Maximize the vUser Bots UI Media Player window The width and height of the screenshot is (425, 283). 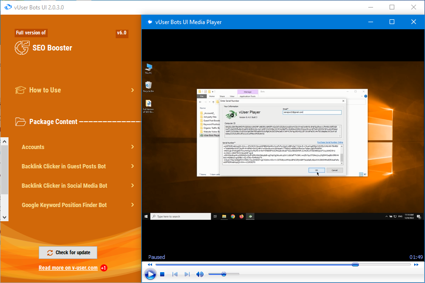coord(392,22)
